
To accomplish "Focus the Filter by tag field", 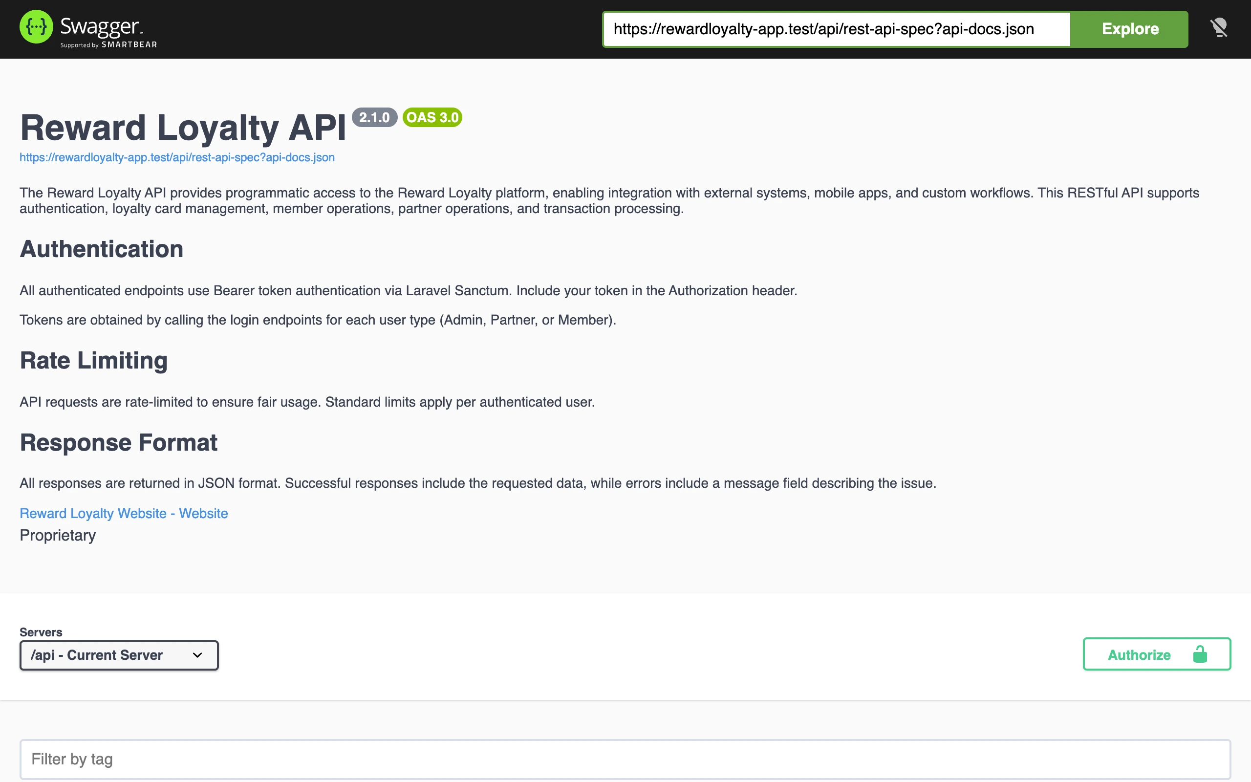I will pyautogui.click(x=625, y=759).
